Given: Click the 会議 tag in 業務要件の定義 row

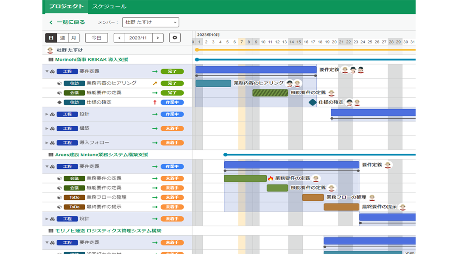Looking at the screenshot, I should pos(74,179).
